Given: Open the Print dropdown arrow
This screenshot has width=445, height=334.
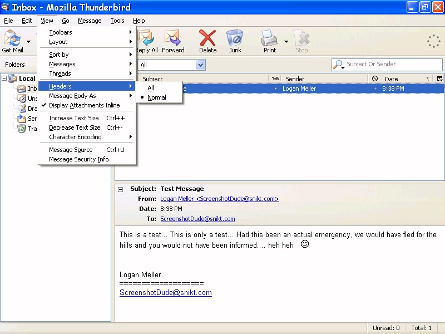Looking at the screenshot, I should click(x=286, y=42).
